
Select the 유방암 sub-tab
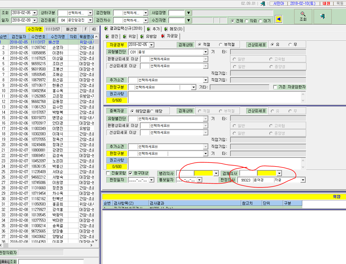click(x=149, y=36)
